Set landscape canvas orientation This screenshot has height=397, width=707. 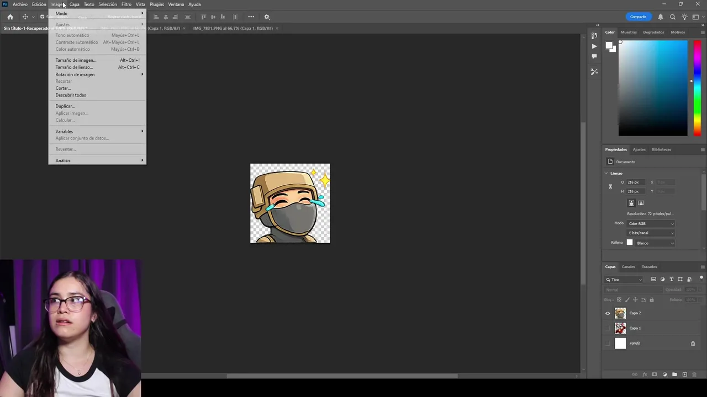[641, 203]
